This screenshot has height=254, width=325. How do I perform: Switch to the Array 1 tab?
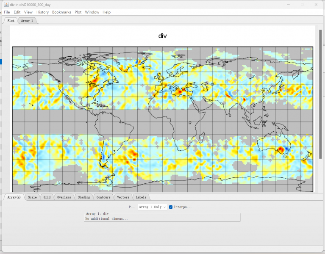(27, 20)
